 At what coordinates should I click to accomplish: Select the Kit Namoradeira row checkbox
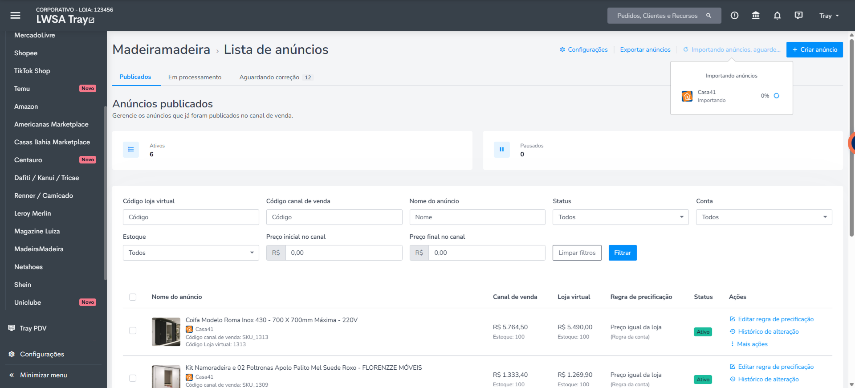pos(133,378)
